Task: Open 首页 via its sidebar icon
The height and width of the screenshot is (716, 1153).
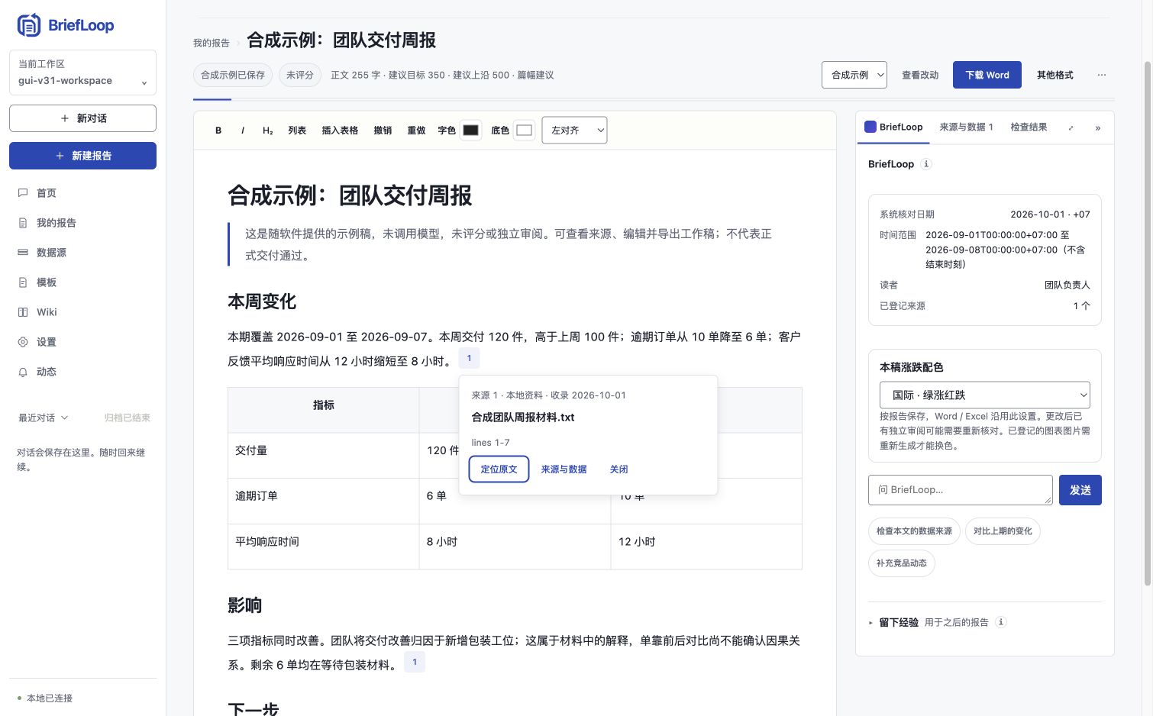Action: (x=23, y=193)
